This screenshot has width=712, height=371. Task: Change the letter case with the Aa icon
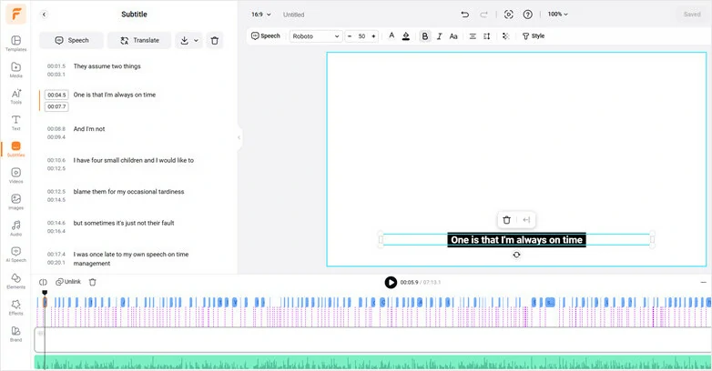point(453,36)
